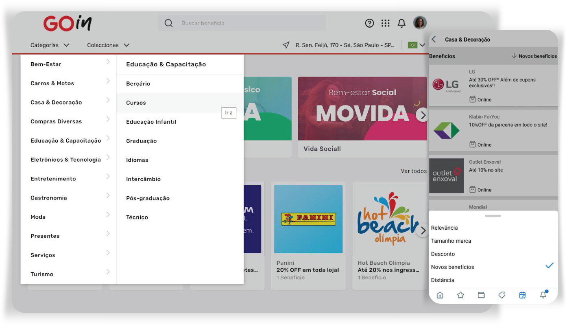Click the Online bag icon under Outlet Enxoval

click(x=472, y=189)
